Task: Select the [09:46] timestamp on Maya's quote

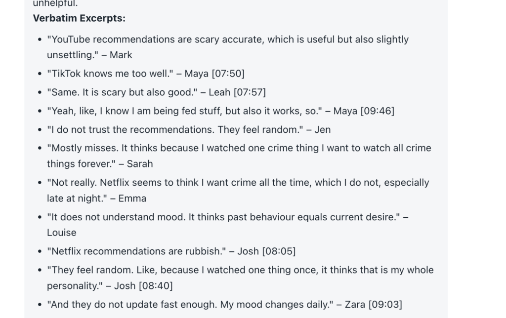Action: pyautogui.click(x=378, y=111)
